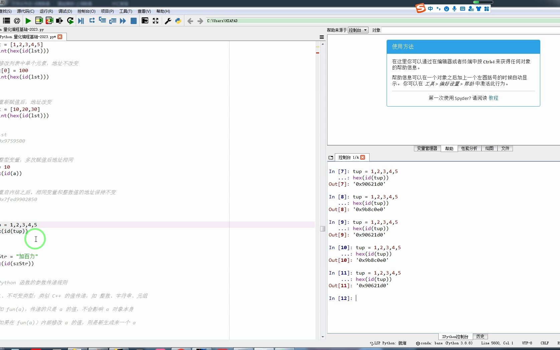Viewport: 560px width, 350px height.
Task: Click the editor scrollbar up arrow
Action: (x=322, y=44)
